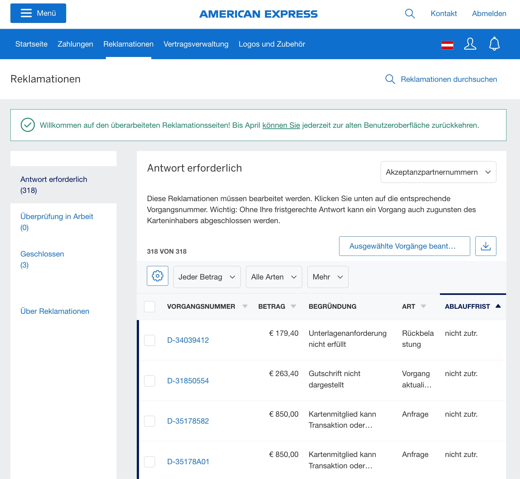
Task: Click Ausgewählte Vorgänge beantworten
Action: tap(404, 246)
